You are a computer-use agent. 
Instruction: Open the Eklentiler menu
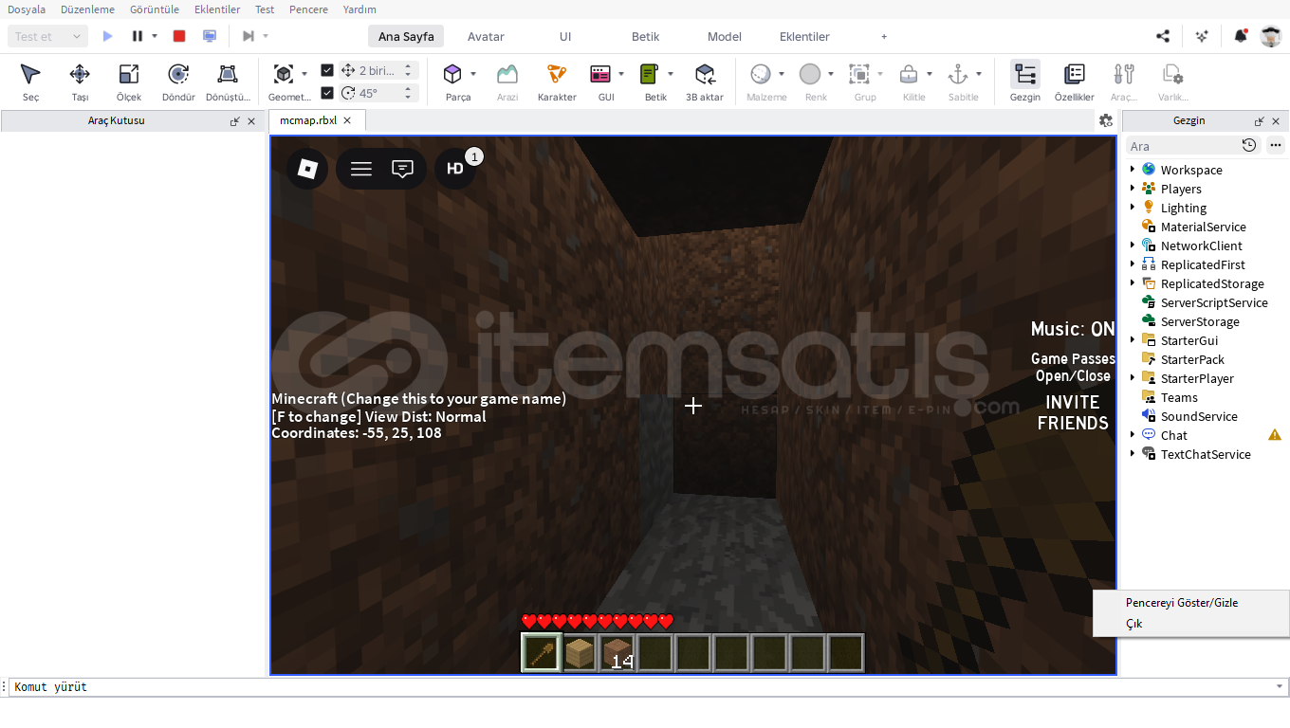click(x=217, y=9)
